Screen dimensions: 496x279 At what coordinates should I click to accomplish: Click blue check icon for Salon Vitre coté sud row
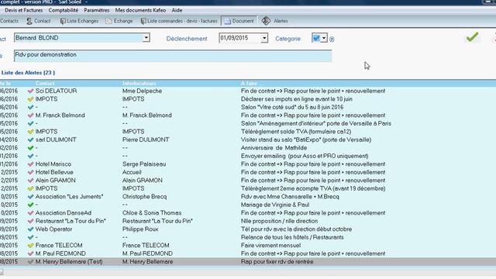[x=30, y=107]
